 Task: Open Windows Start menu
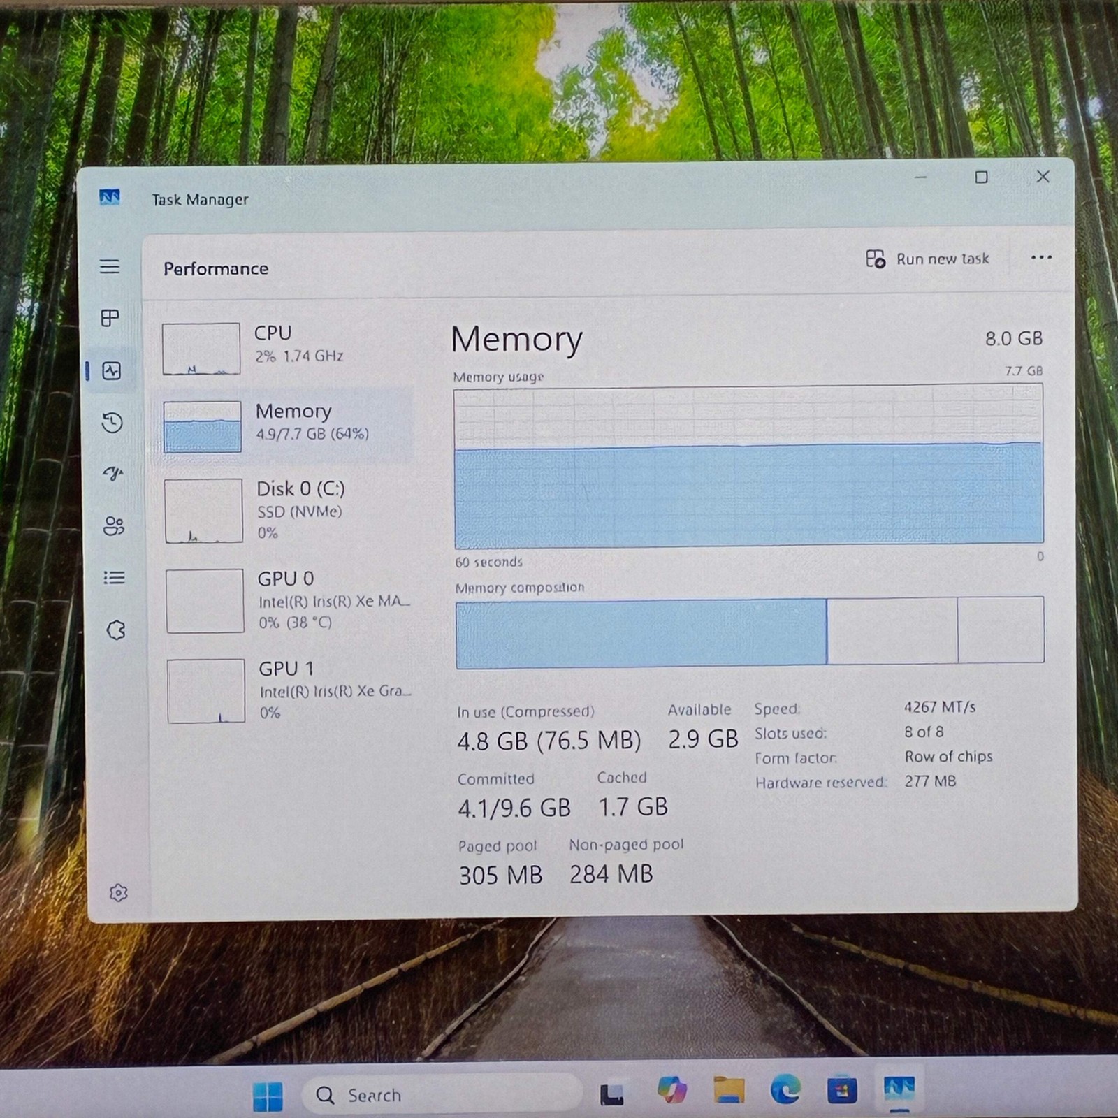coord(268,1096)
